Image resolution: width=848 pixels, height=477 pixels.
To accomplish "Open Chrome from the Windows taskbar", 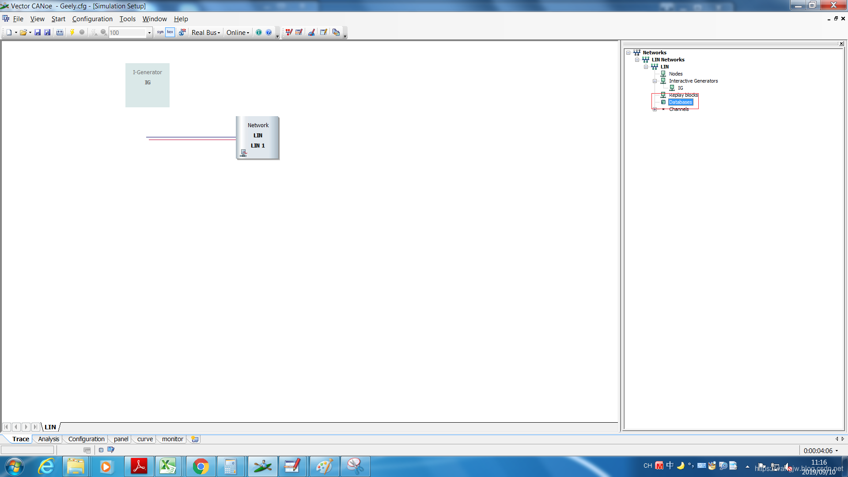I will (201, 466).
